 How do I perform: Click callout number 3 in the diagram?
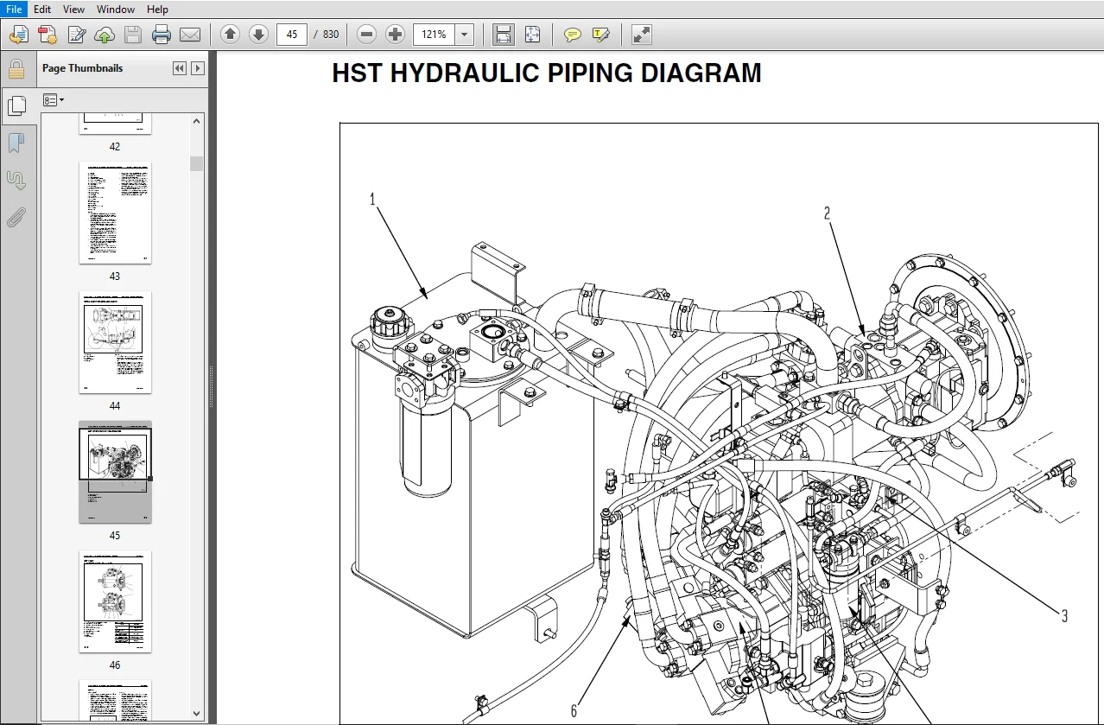(x=1064, y=616)
